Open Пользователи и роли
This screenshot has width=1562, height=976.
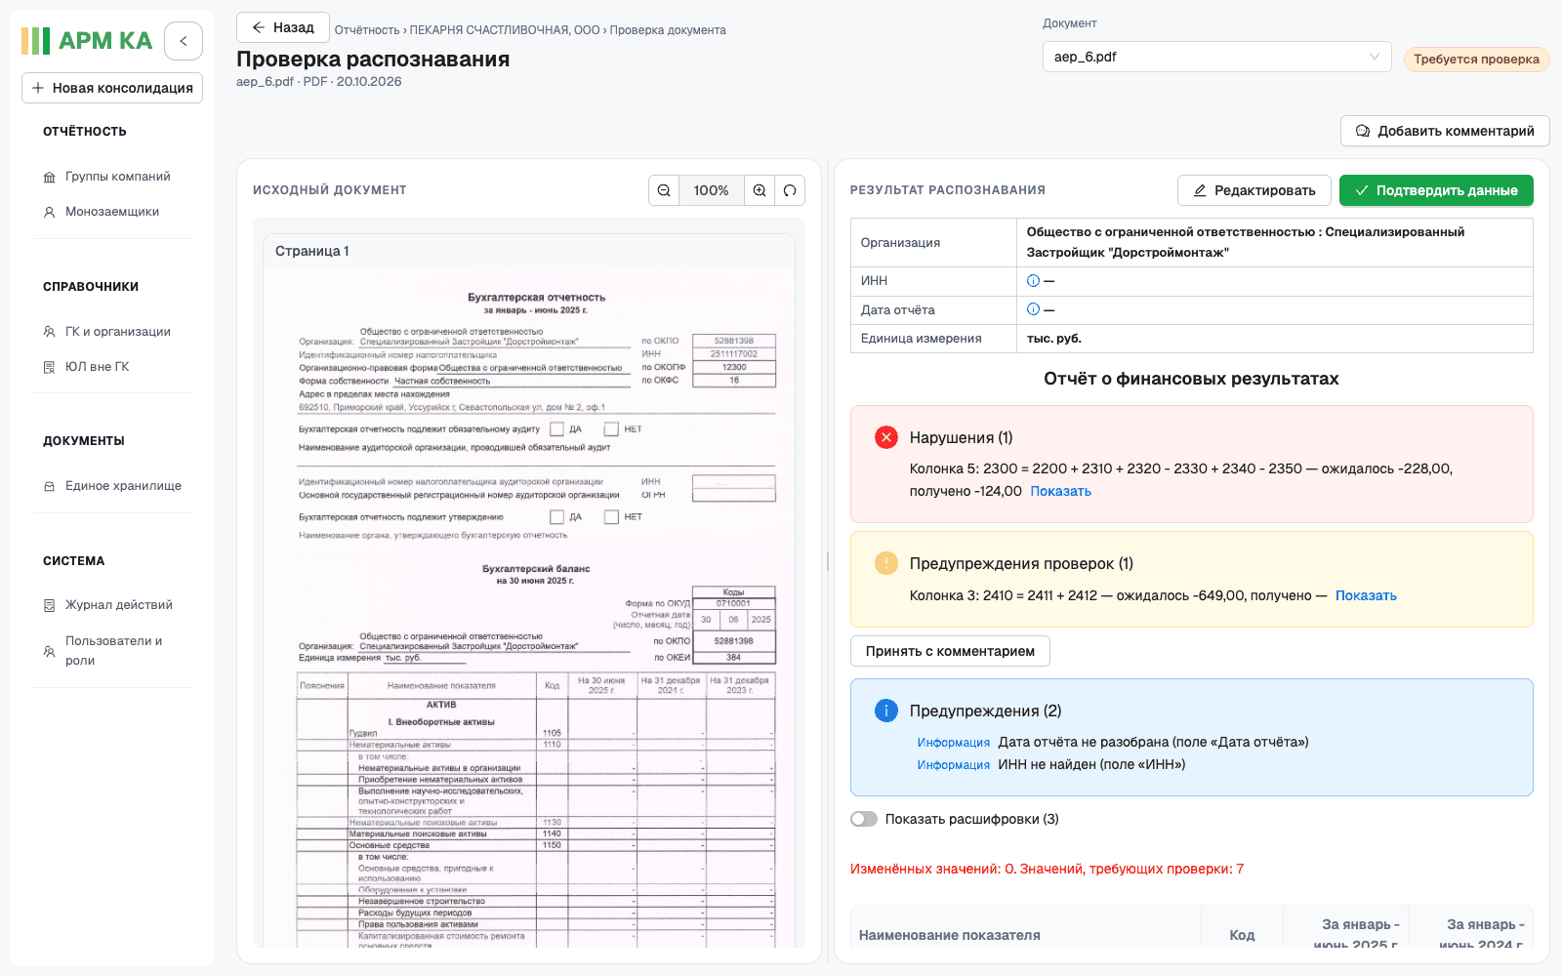click(x=112, y=651)
